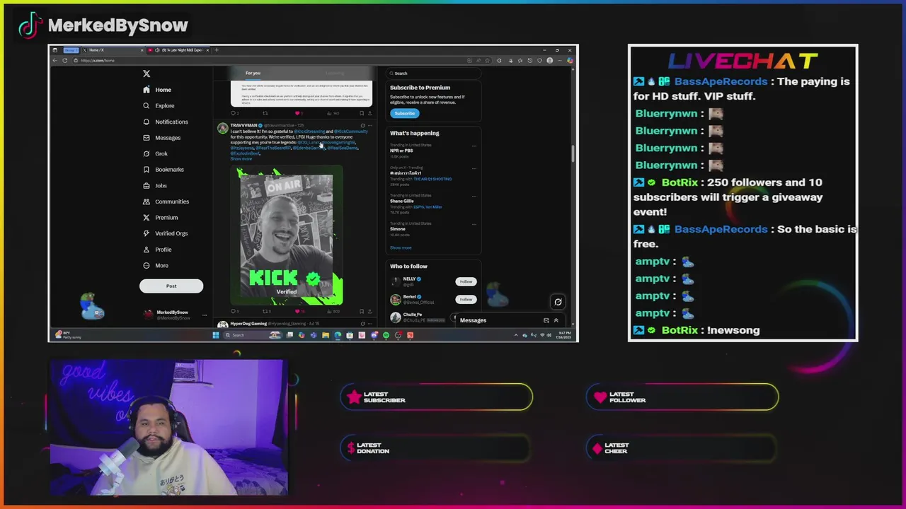Switch to the Late Night R&B browser tab
This screenshot has width=906, height=509.
(178, 50)
